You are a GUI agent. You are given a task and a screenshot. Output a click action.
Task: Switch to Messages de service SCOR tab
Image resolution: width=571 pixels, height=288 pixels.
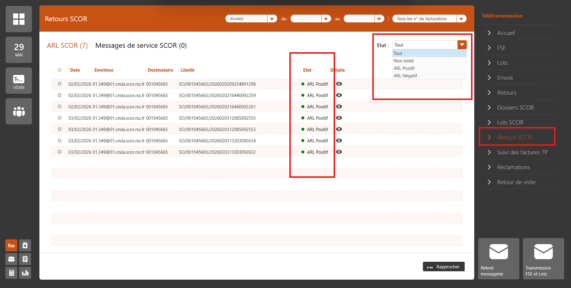[141, 45]
